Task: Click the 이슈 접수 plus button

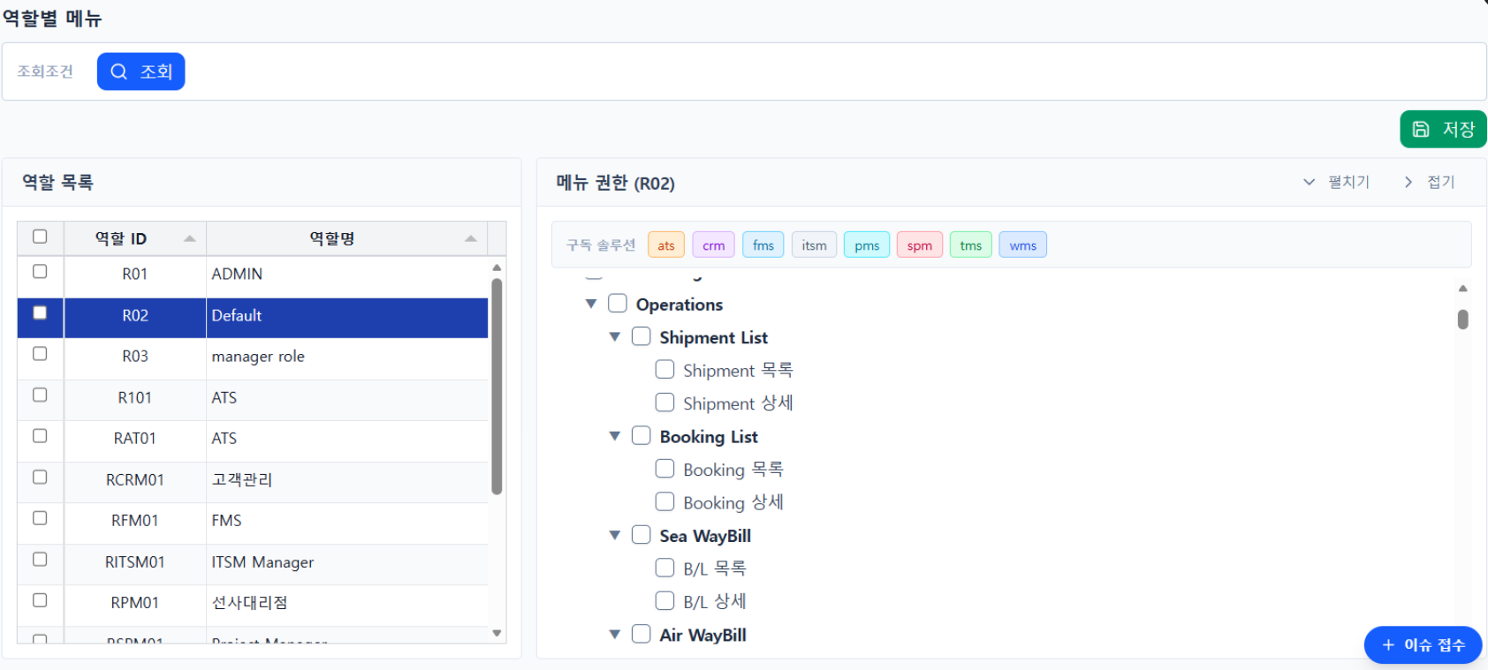Action: [x=1423, y=645]
